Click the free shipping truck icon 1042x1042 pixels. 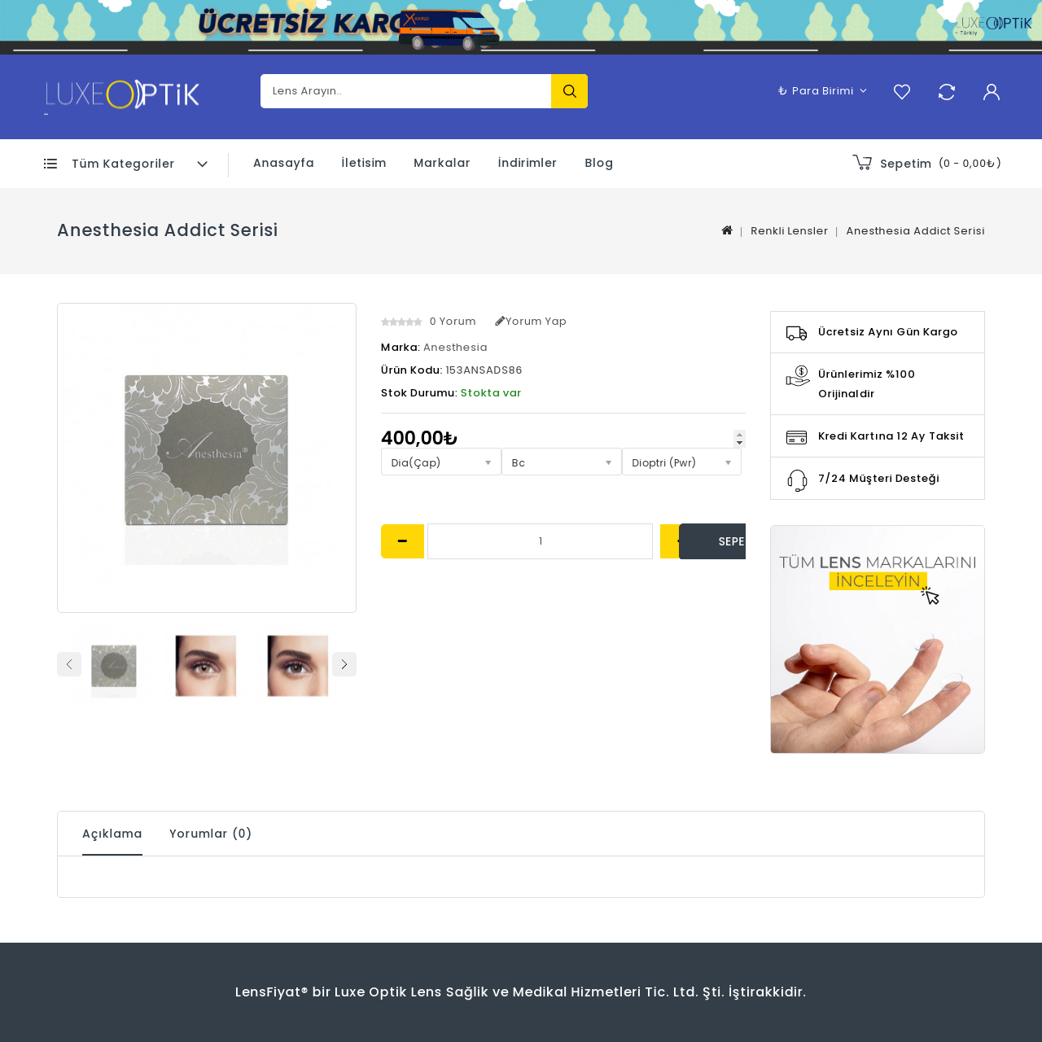point(797,332)
